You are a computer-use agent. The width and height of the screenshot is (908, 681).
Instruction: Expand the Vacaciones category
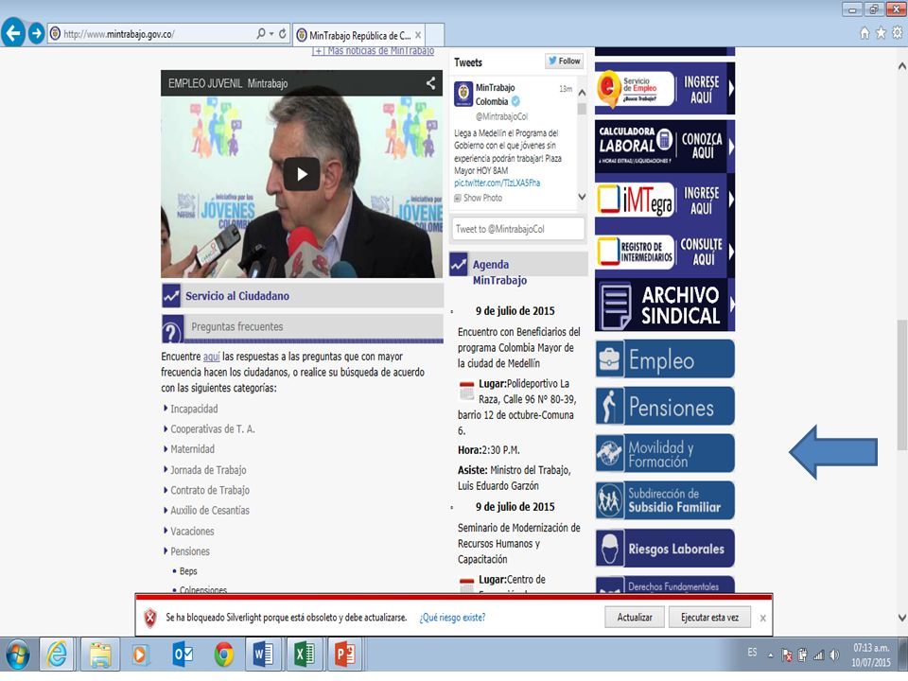point(192,532)
